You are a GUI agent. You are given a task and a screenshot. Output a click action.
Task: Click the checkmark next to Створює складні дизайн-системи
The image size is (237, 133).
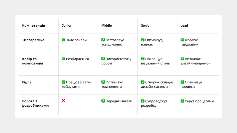[143, 82]
